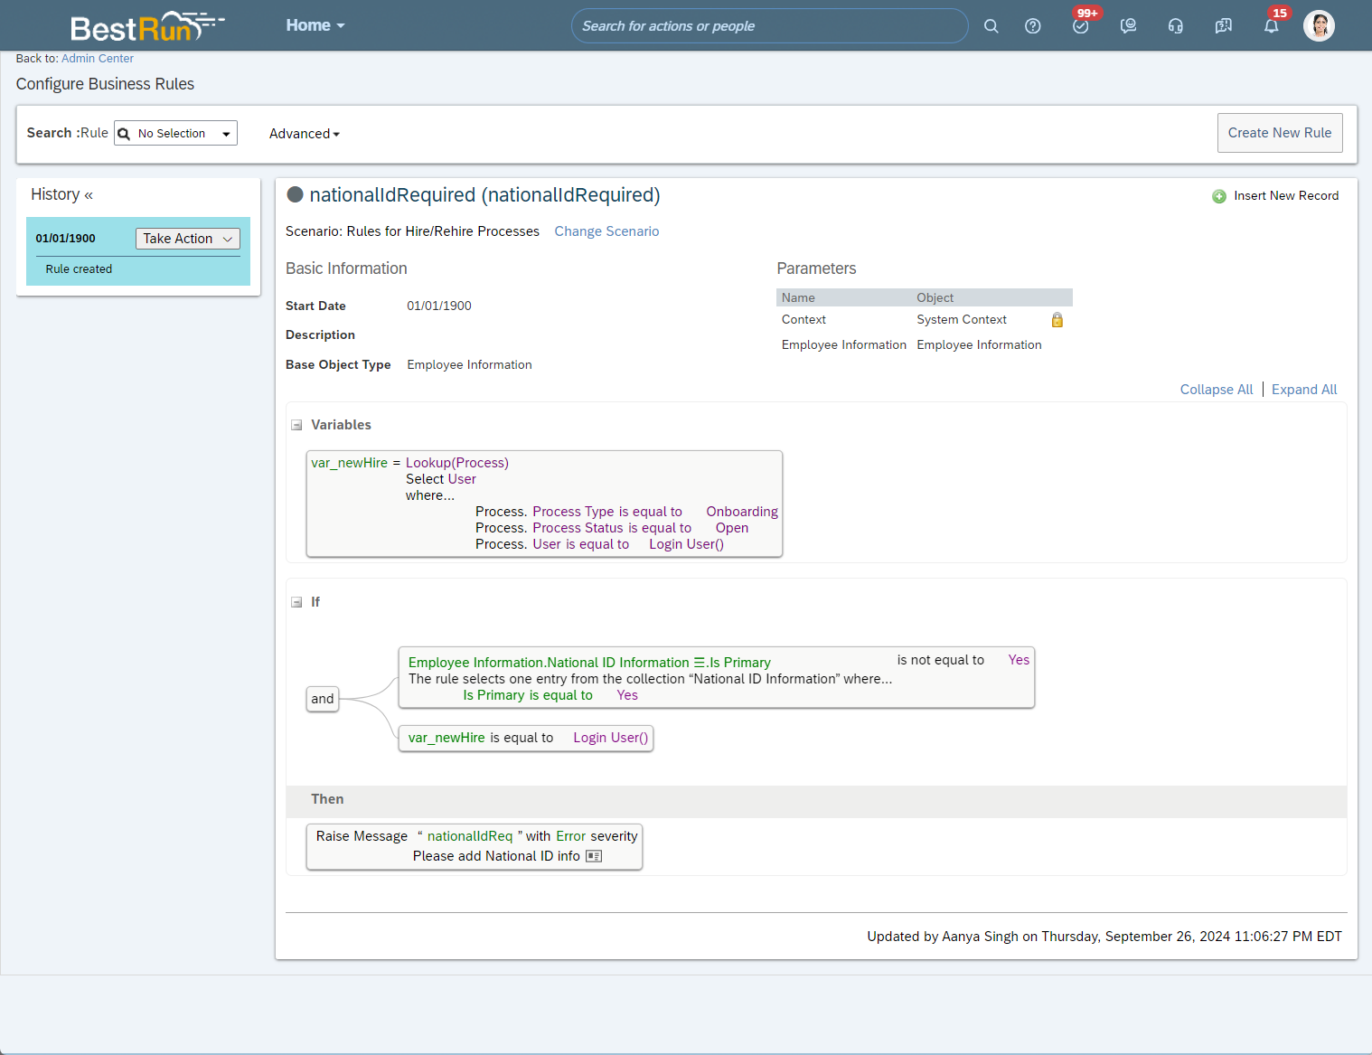Click the 'Open' process status value

point(732,528)
